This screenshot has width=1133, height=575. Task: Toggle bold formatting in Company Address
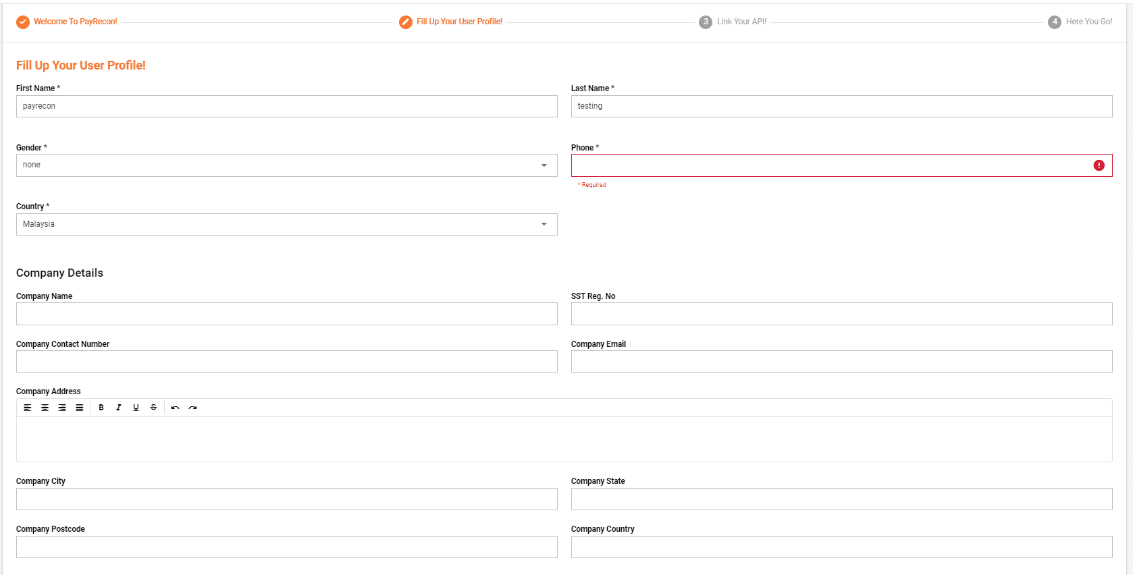(101, 408)
